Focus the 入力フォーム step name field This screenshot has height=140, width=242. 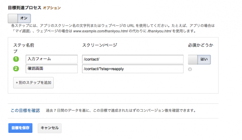52,59
